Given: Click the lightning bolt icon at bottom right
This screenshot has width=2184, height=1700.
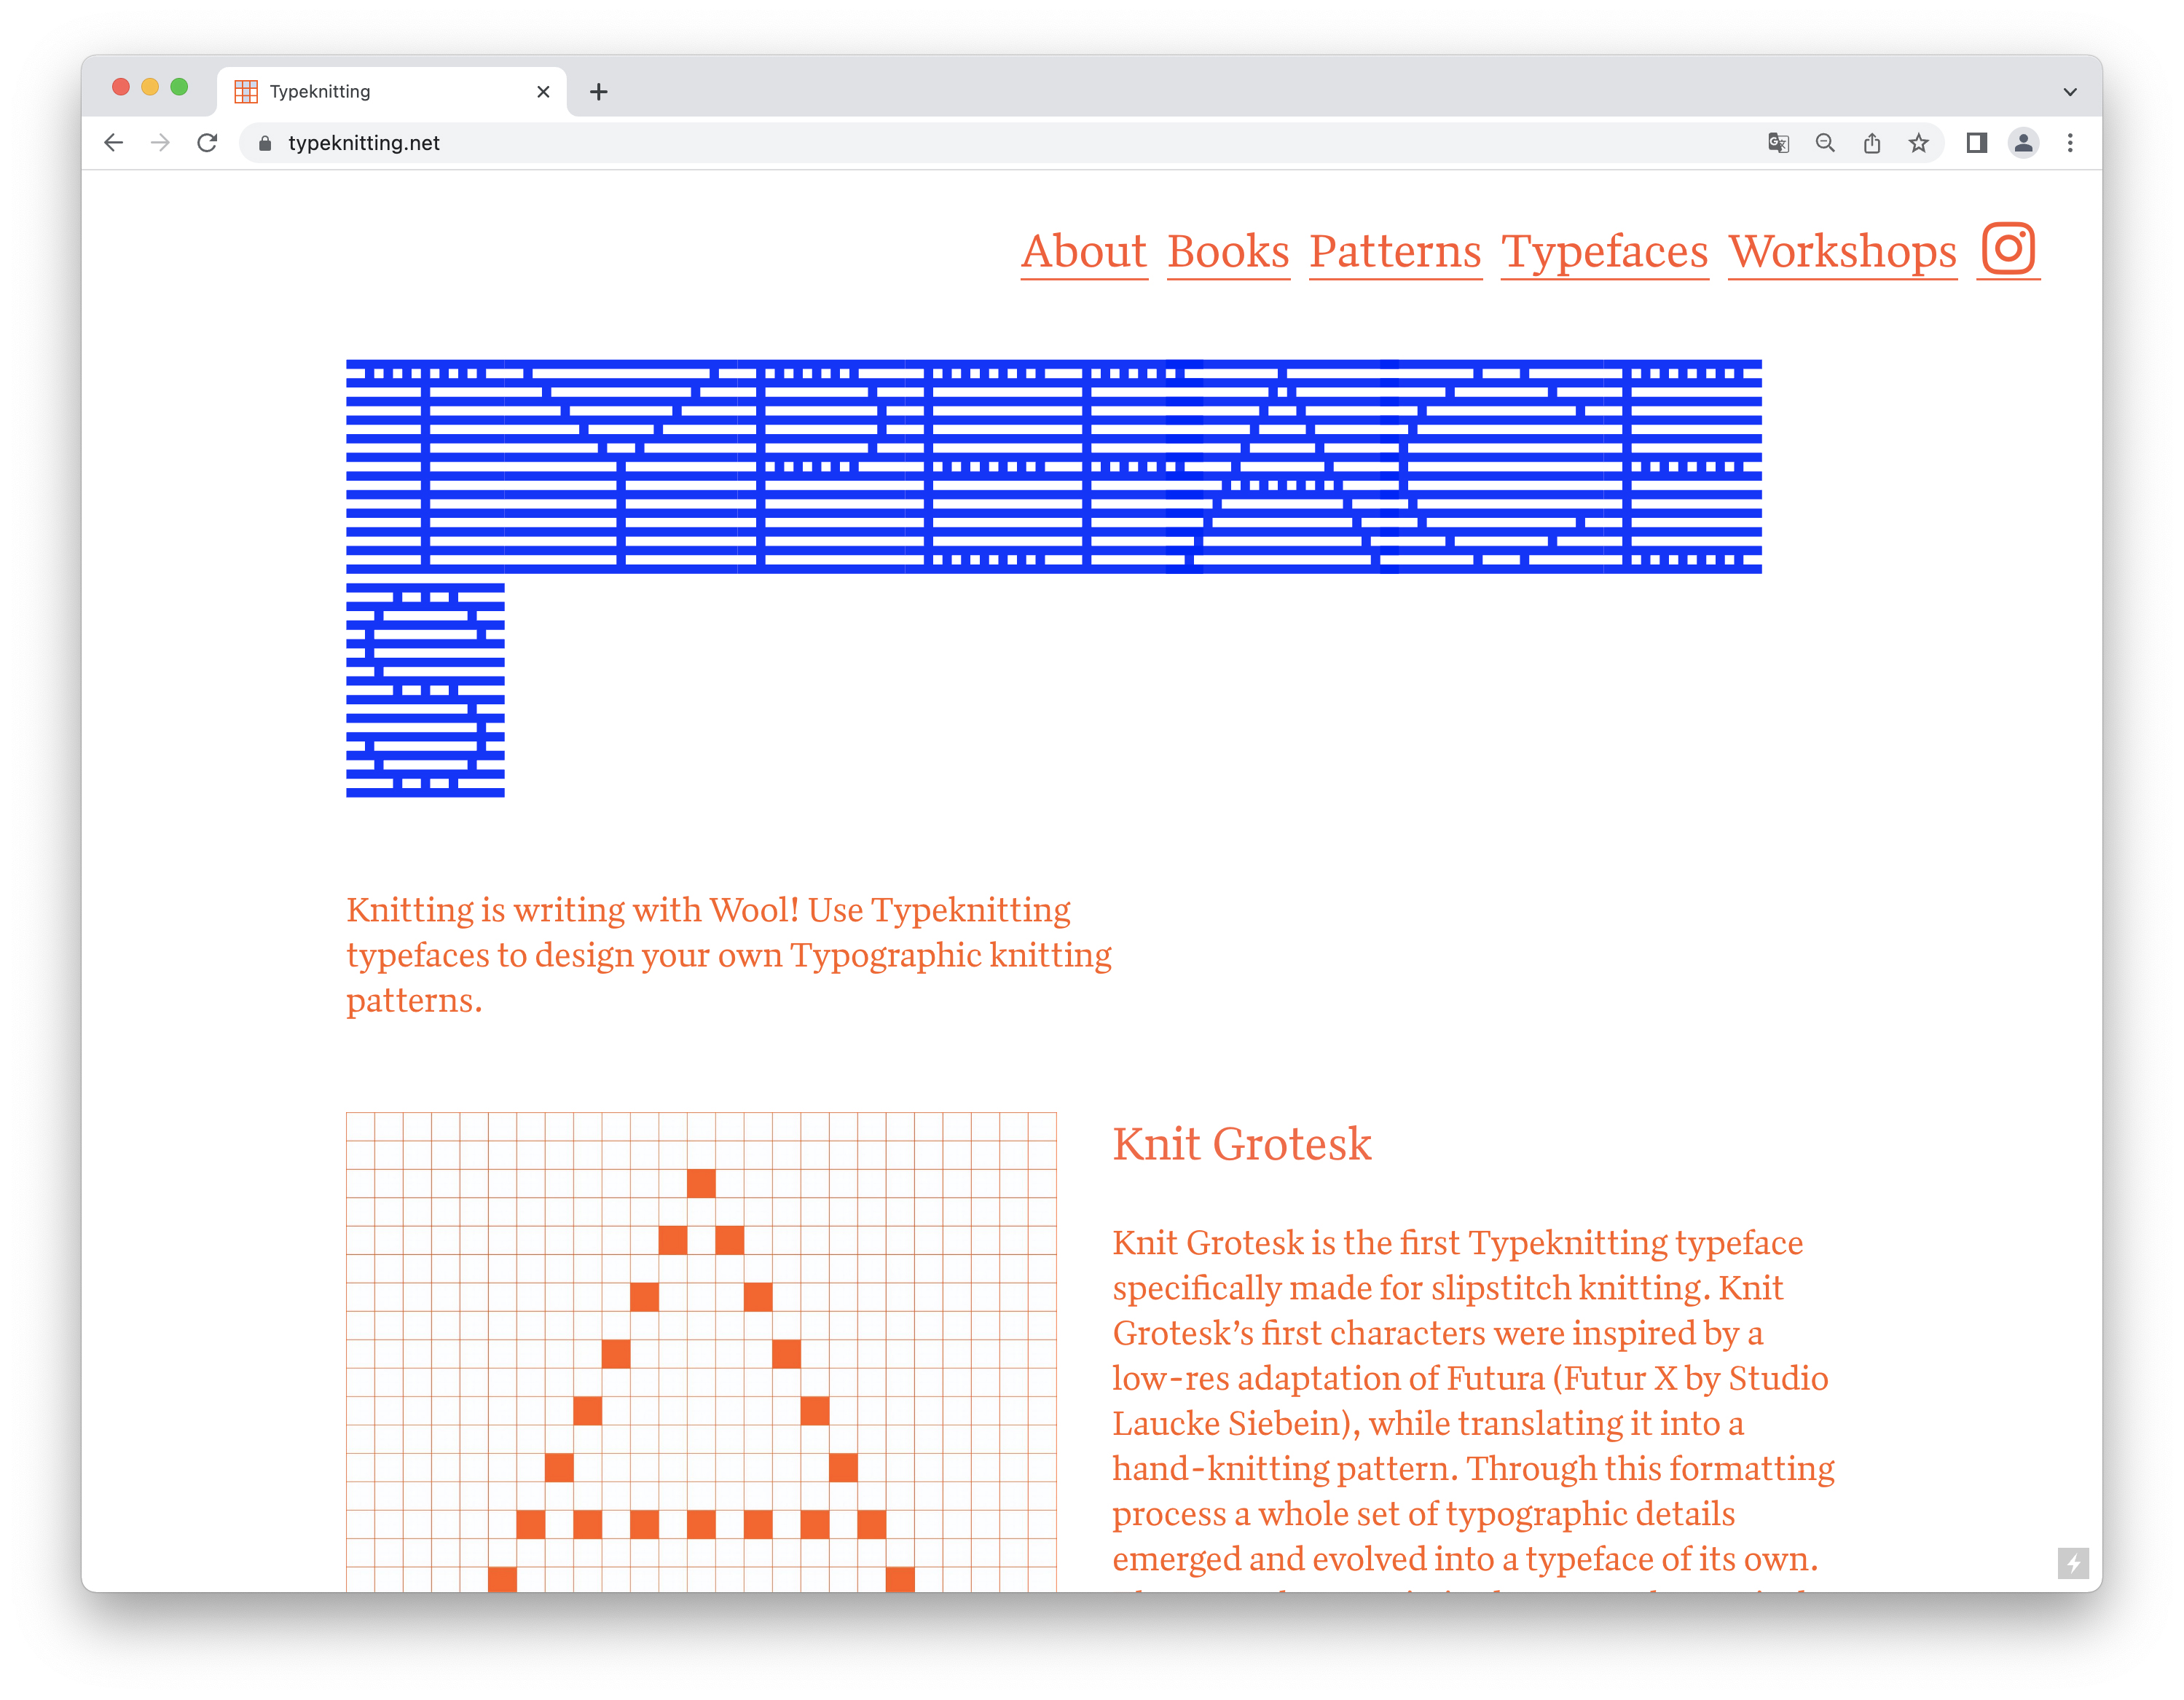Looking at the screenshot, I should click(2075, 1563).
